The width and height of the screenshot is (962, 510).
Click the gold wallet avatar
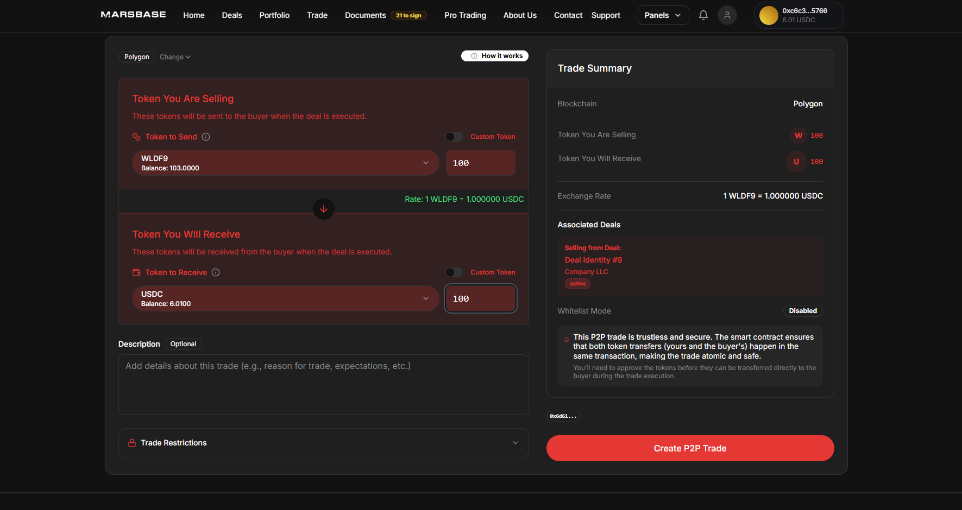(x=768, y=15)
